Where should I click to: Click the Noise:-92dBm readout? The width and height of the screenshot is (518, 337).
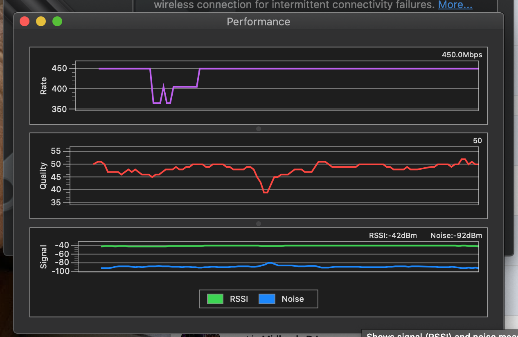pos(456,236)
